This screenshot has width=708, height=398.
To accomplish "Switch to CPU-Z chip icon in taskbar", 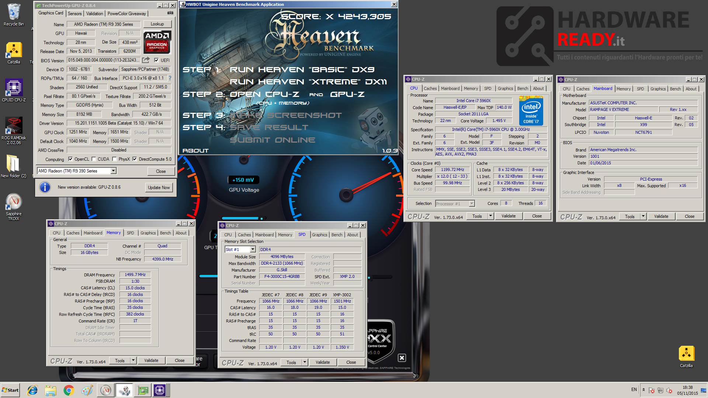I will [160, 390].
